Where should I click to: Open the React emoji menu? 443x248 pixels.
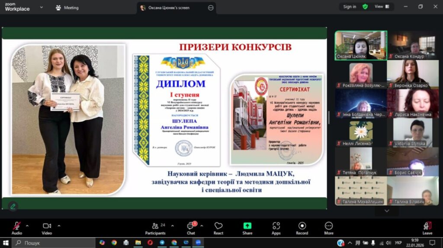(x=218, y=228)
